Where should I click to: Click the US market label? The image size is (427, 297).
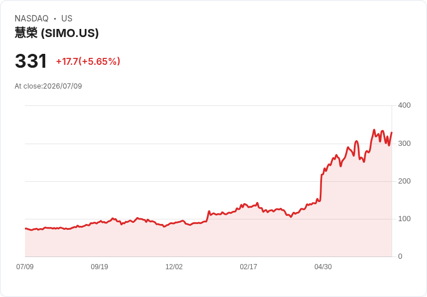pyautogui.click(x=67, y=19)
